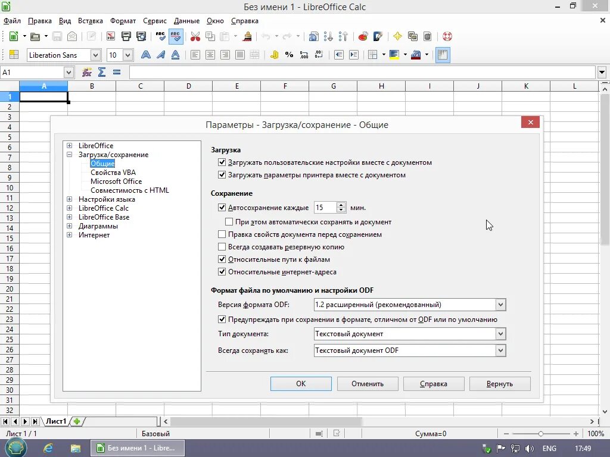Image resolution: width=610 pixels, height=457 pixels.
Task: Click the Underline formatting icon
Action: pos(176,55)
